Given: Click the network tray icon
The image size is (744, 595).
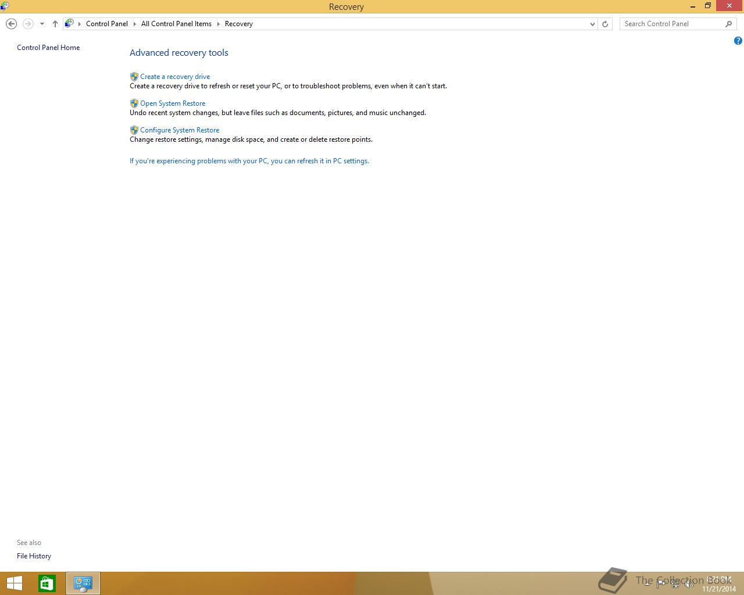Looking at the screenshot, I should point(675,584).
